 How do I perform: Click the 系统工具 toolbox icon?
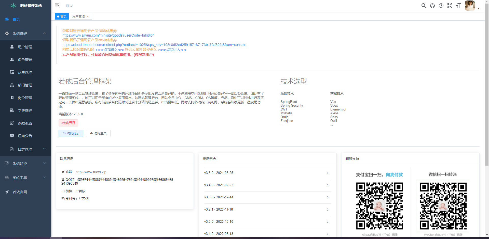tap(7, 178)
